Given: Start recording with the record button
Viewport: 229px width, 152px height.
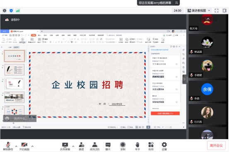Looking at the screenshot, I should (123, 146).
